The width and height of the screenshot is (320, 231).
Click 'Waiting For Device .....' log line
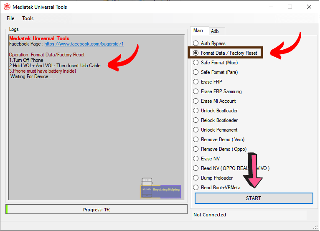pyautogui.click(x=33, y=76)
